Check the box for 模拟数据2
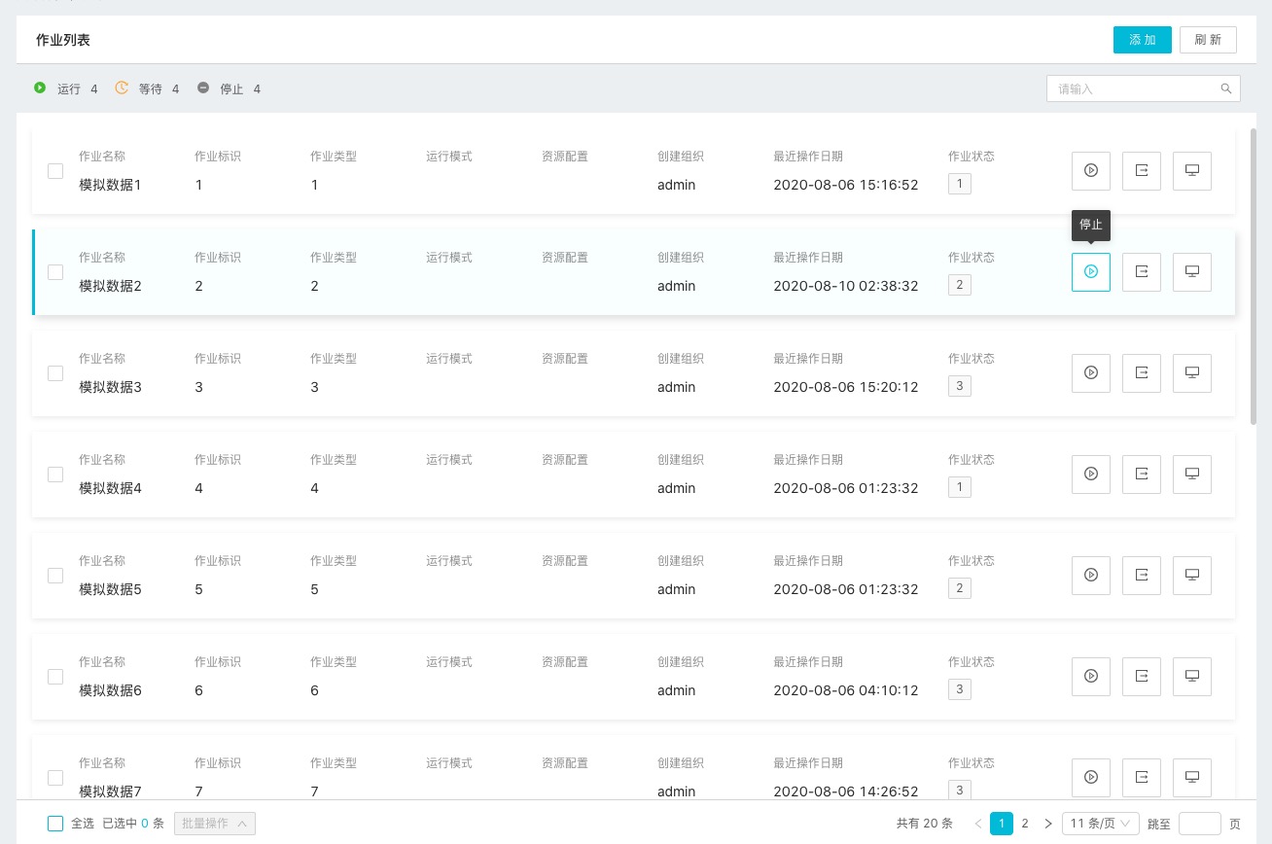 coord(55,272)
